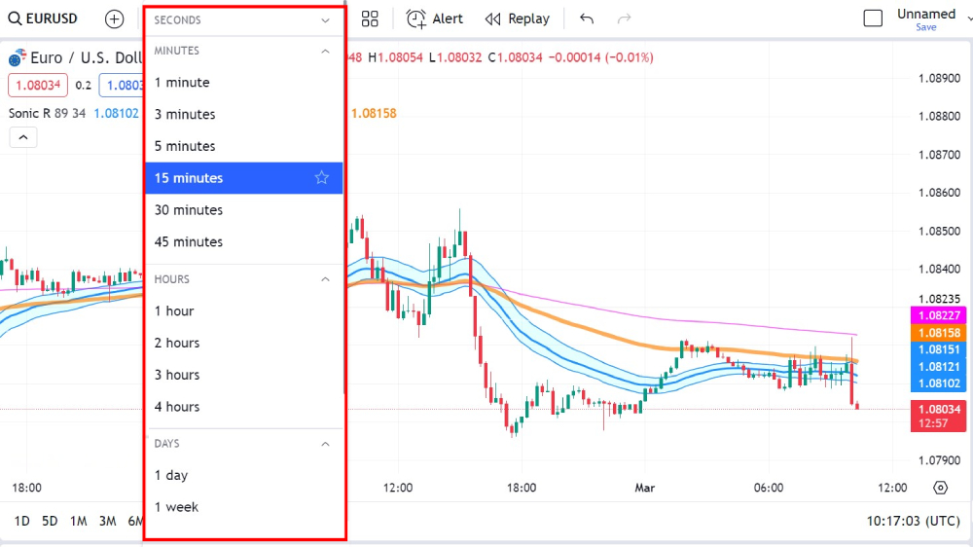Open the indicator templates grid icon

coord(370,18)
